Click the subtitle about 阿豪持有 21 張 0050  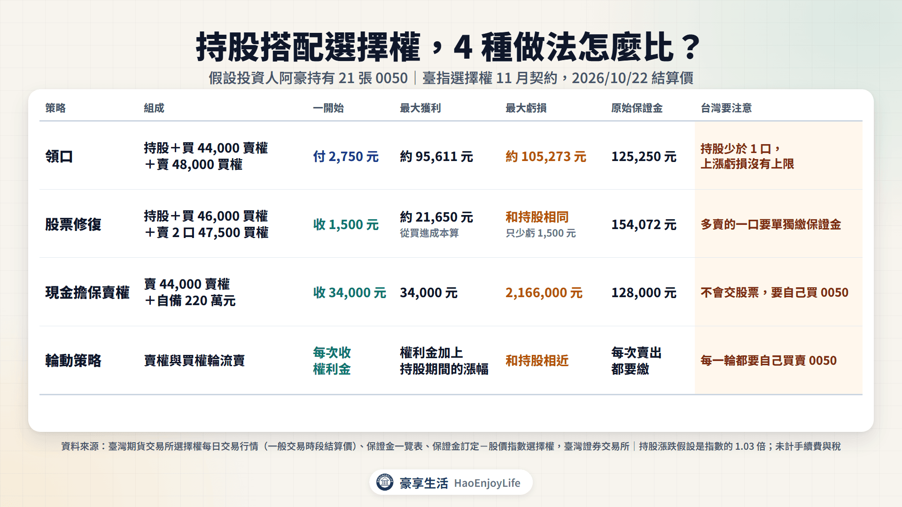point(451,78)
